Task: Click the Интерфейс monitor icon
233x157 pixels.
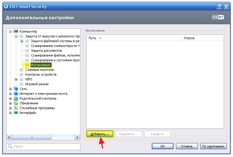Action: pos(16,113)
